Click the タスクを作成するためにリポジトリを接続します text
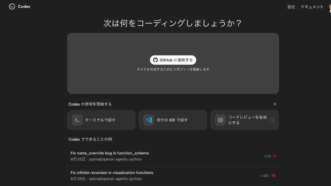Screen dimensions: 331x186 pyautogui.click(x=173, y=70)
